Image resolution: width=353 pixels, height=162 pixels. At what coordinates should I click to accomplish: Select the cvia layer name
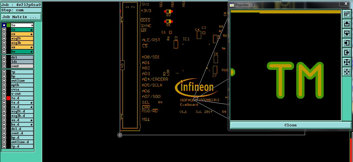coord(22,89)
